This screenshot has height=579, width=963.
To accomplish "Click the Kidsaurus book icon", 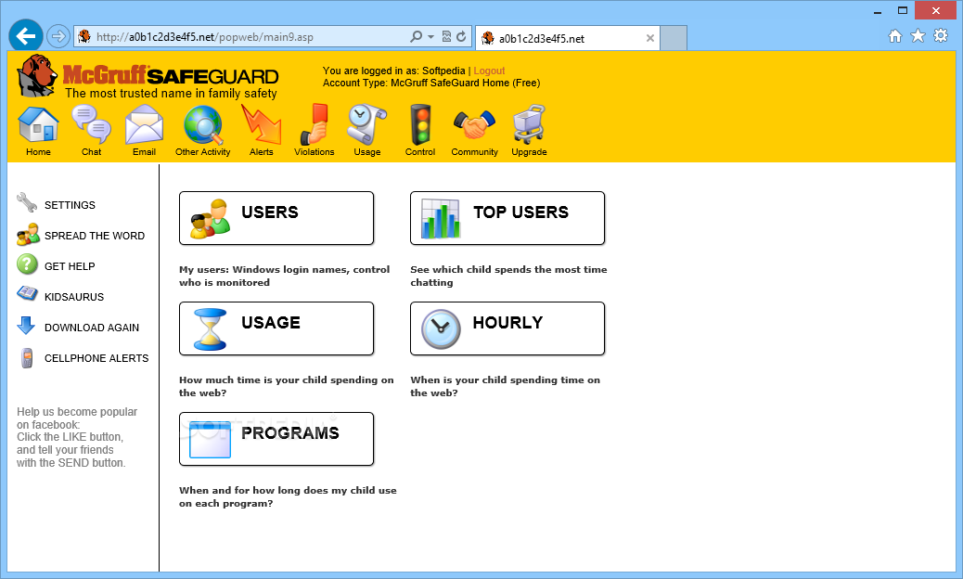I will [27, 293].
